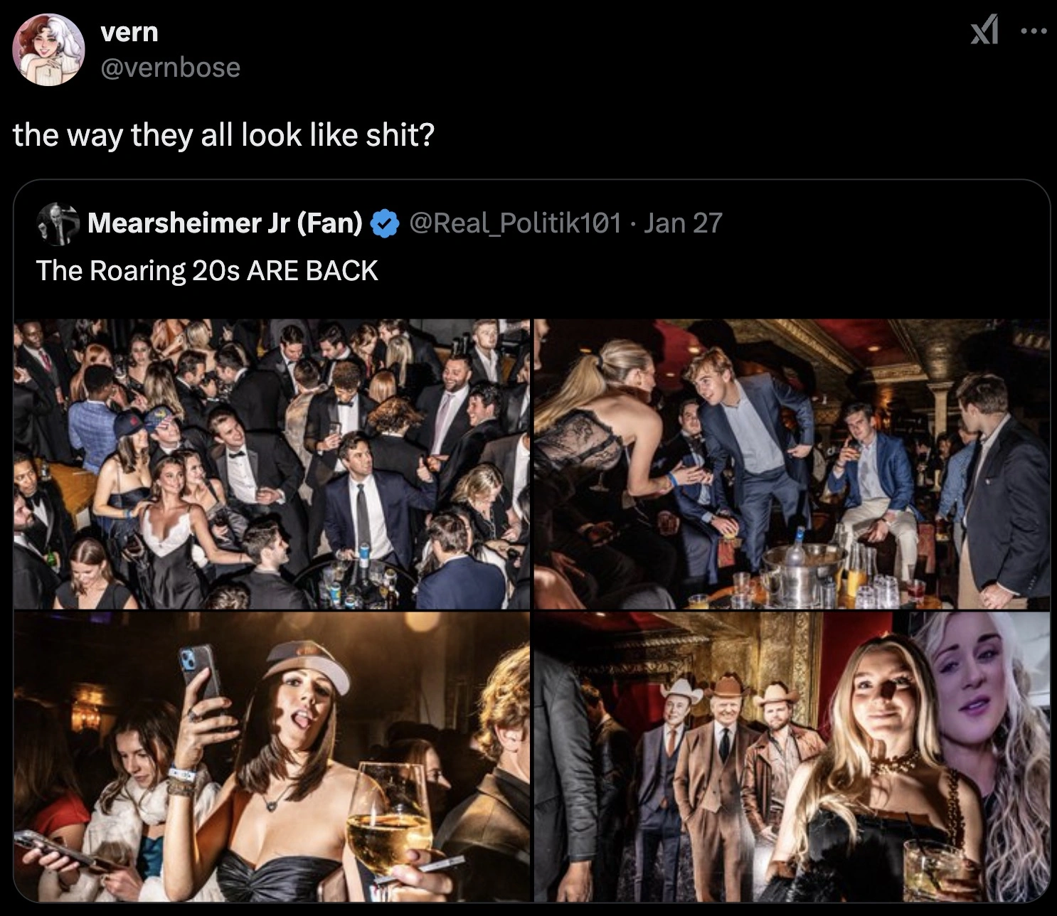Click the @vernbose handle
The width and height of the screenshot is (1057, 916).
(171, 68)
